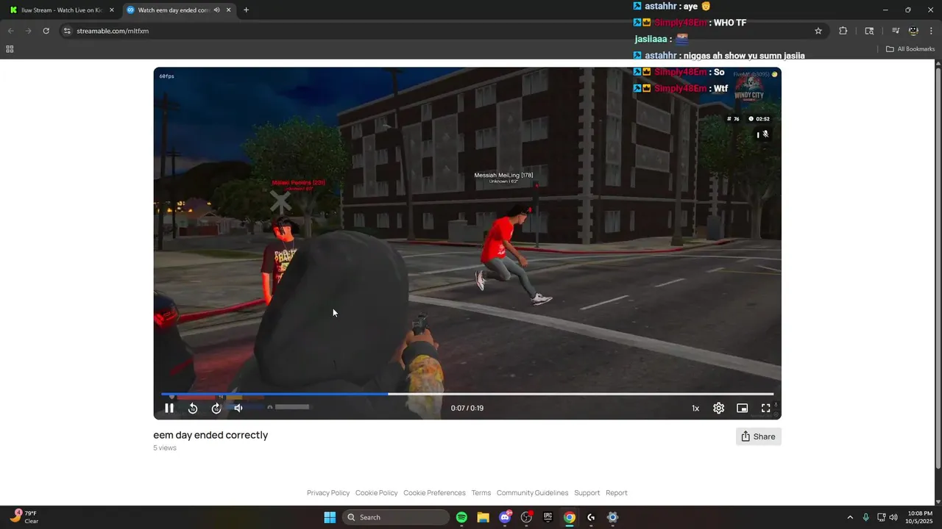The height and width of the screenshot is (529, 942).
Task: Click the 0:07 / 0:19 time display
Action: tap(467, 409)
